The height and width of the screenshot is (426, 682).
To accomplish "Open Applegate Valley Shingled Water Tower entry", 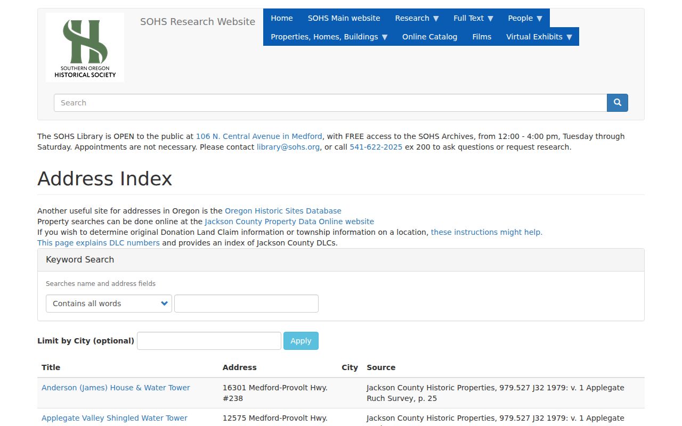I will click(x=115, y=418).
